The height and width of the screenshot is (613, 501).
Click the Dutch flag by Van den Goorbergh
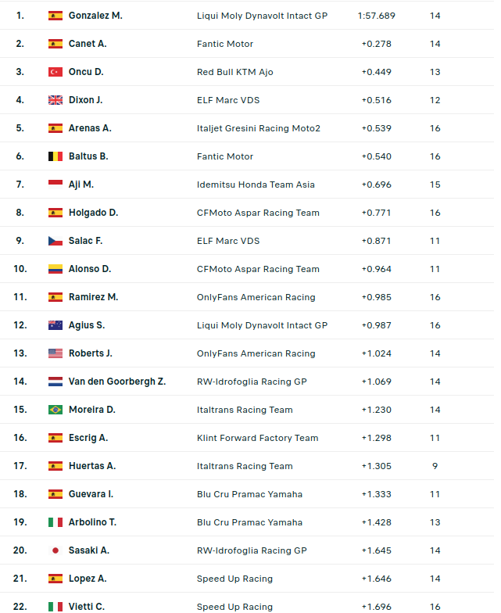tap(55, 382)
